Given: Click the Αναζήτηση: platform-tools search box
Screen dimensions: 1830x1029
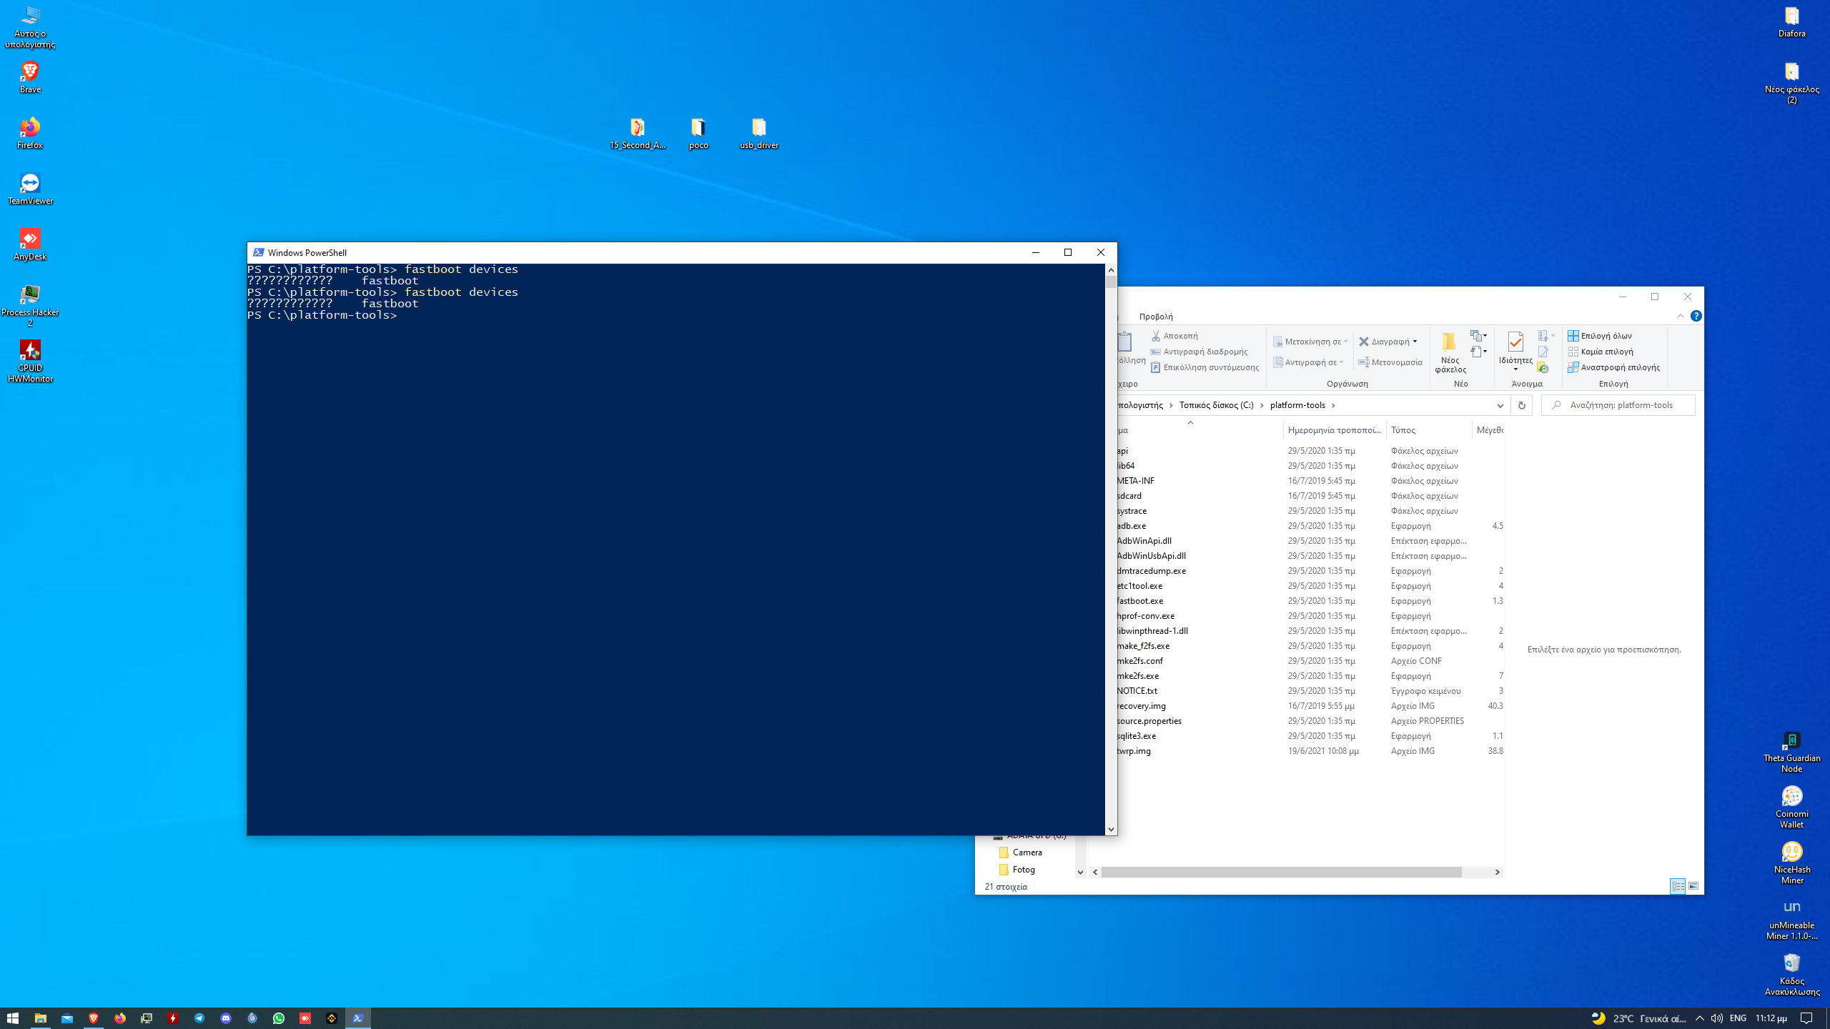Looking at the screenshot, I should pos(1621,405).
